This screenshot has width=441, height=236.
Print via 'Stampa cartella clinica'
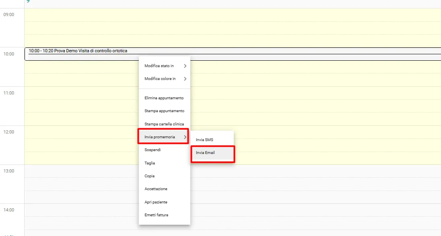[x=164, y=124]
